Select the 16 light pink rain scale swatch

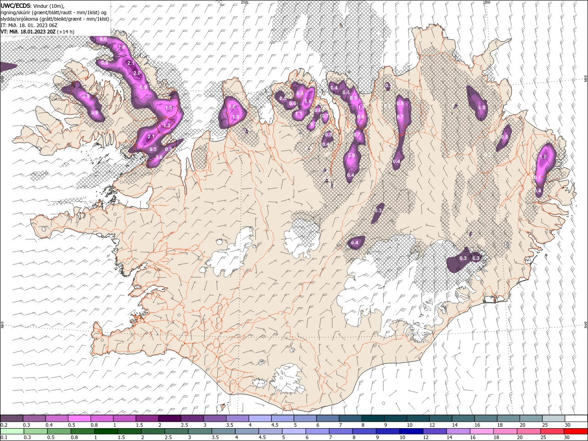tap(481, 431)
